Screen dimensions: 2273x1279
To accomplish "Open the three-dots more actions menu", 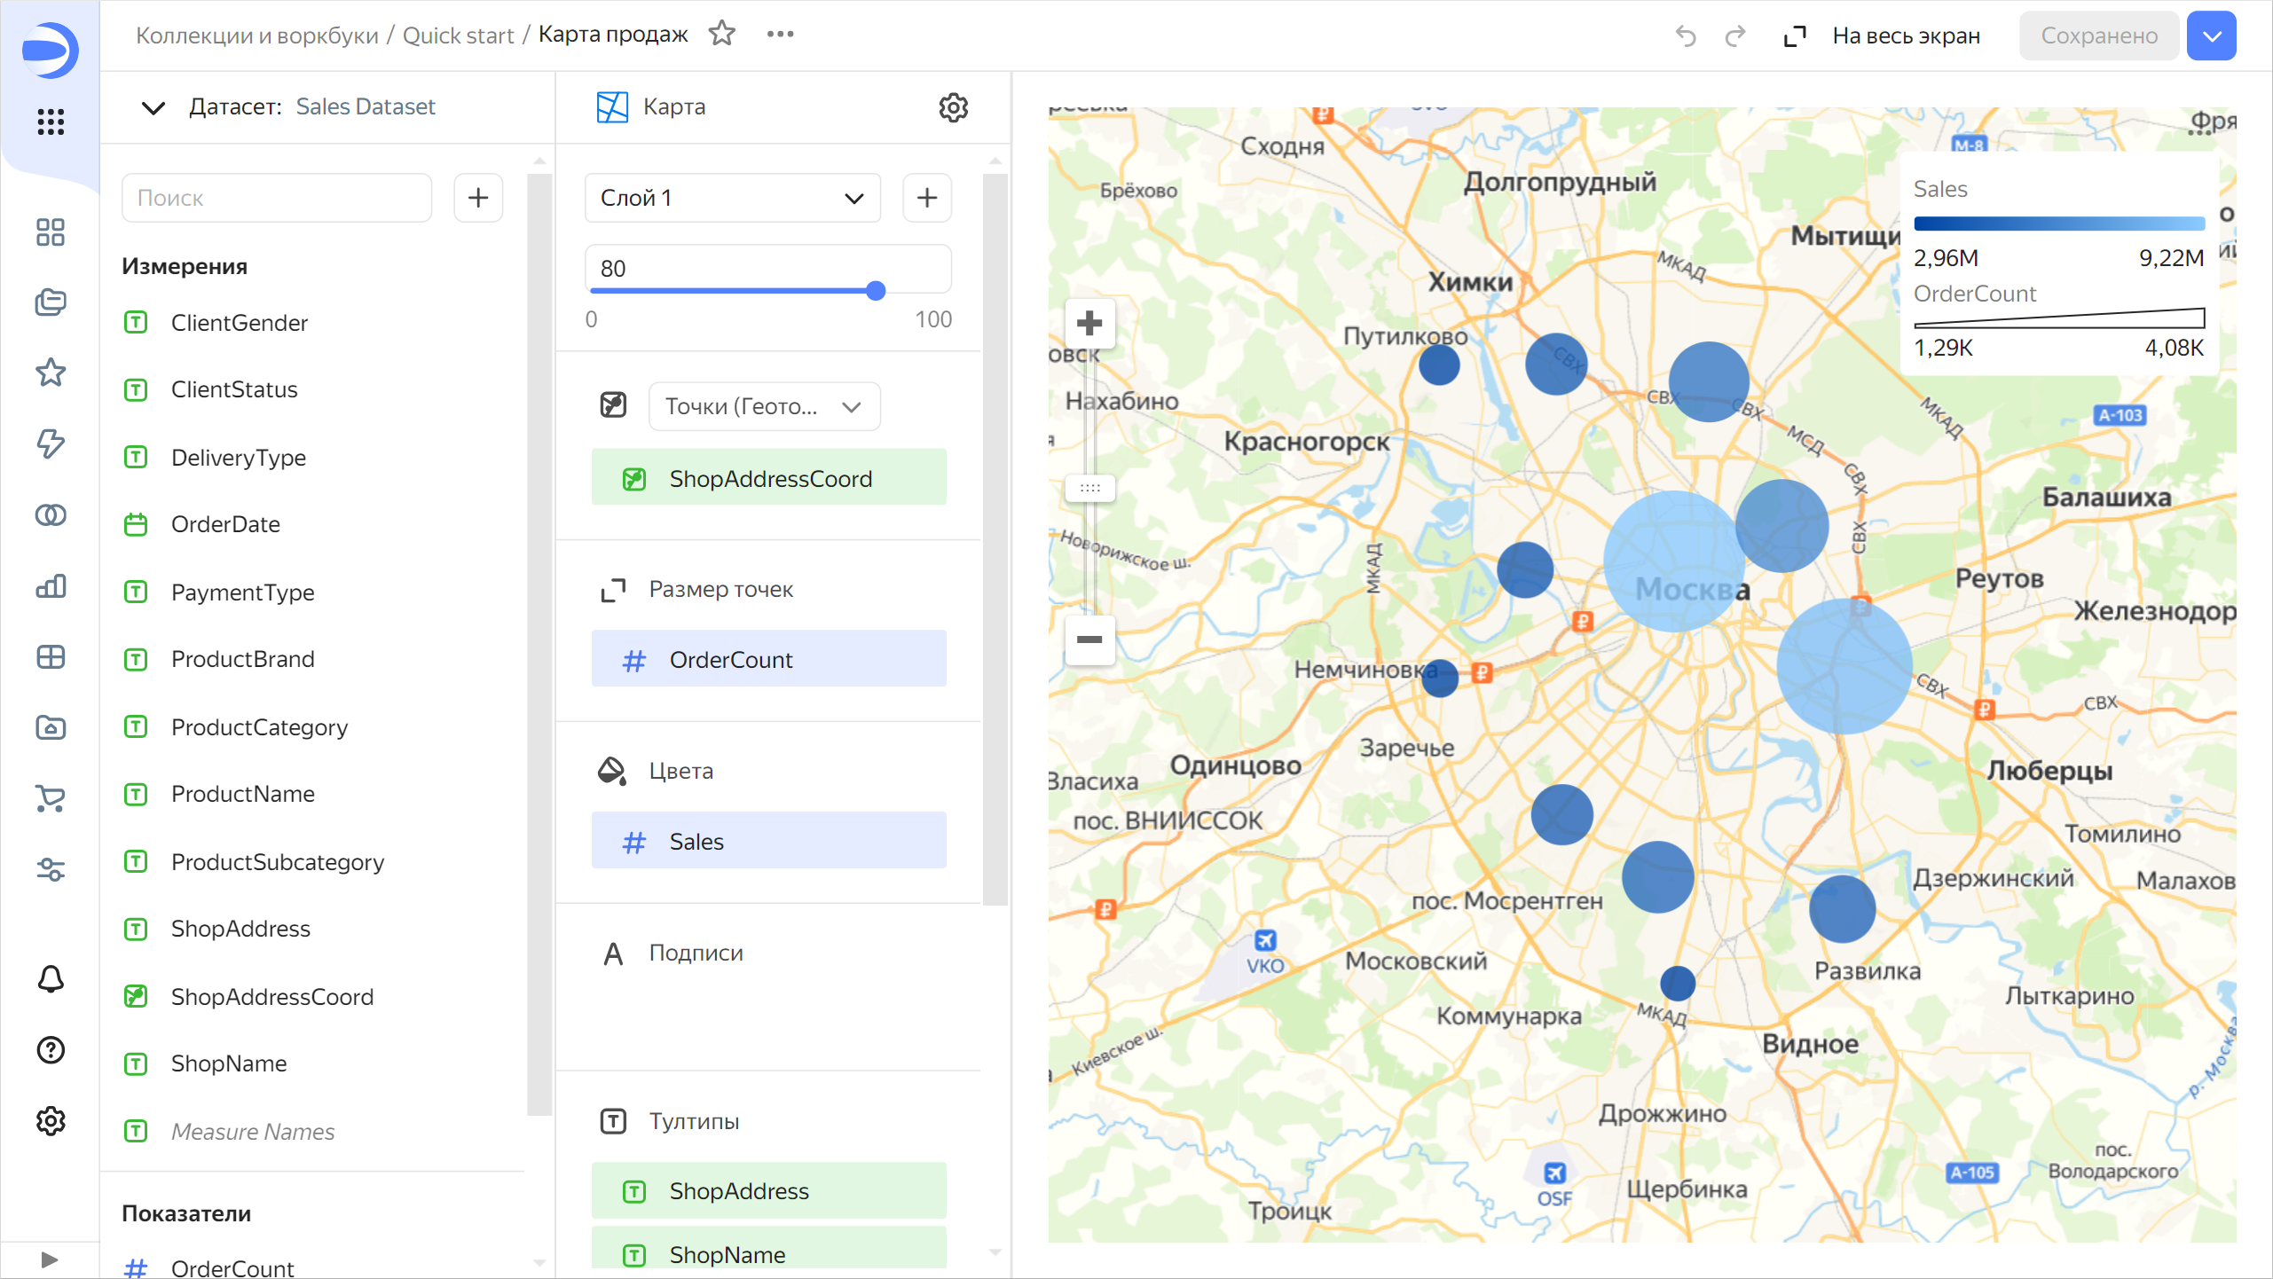I will pos(780,34).
